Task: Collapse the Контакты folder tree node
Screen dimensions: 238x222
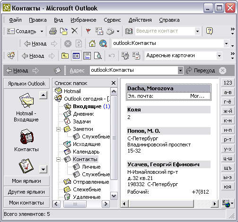Action: click(58, 159)
